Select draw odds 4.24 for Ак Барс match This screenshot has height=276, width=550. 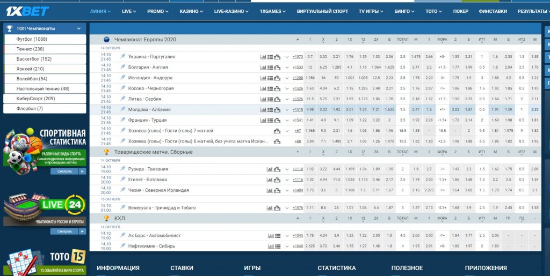[323, 235]
